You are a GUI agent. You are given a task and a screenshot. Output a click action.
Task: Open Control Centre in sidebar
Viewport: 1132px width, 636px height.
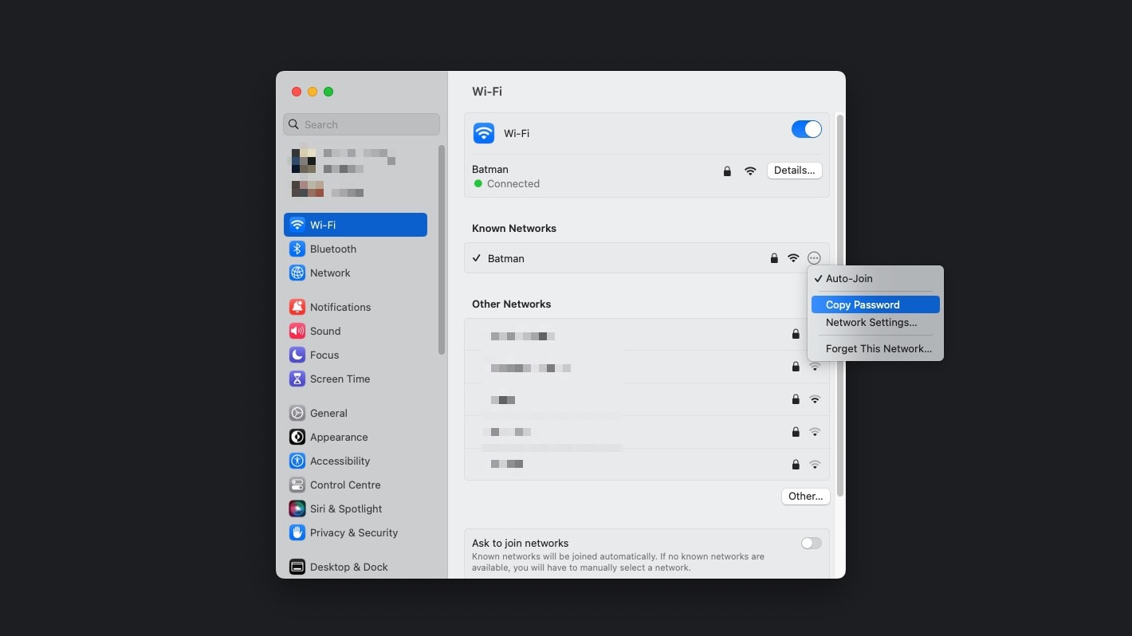coord(344,485)
